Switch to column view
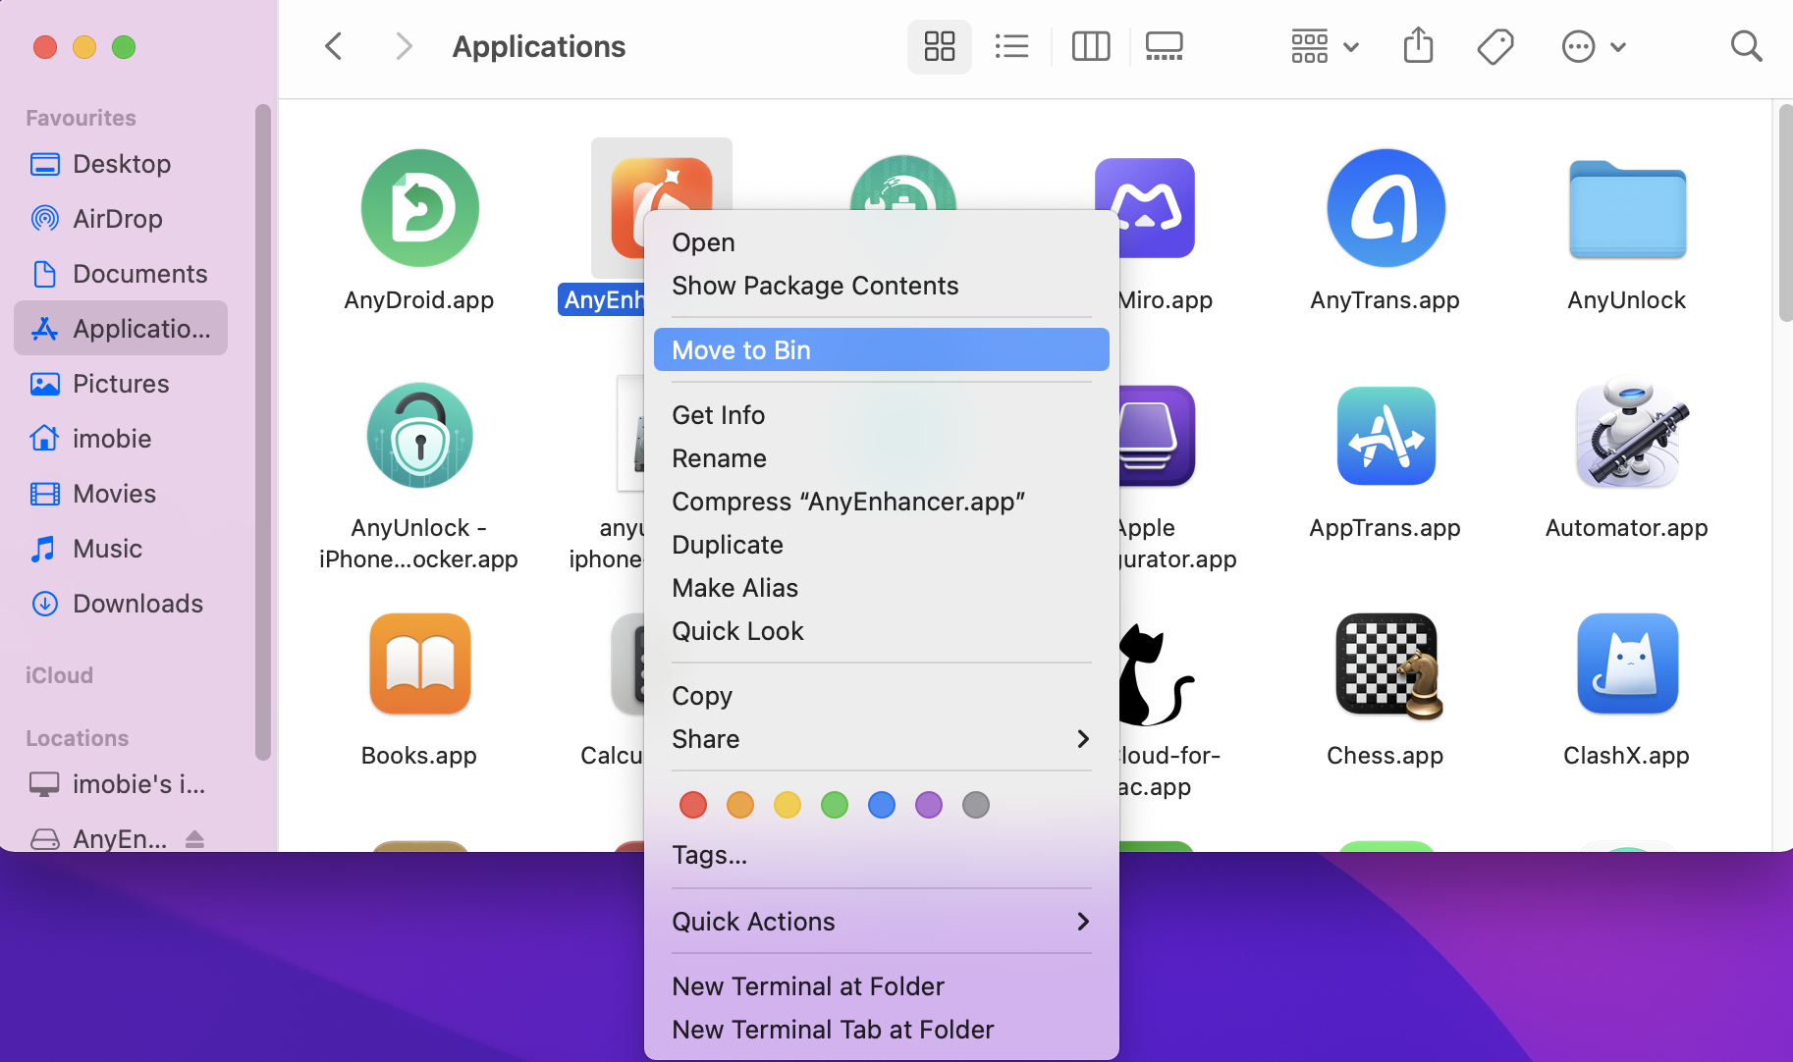1793x1062 pixels. click(x=1090, y=46)
